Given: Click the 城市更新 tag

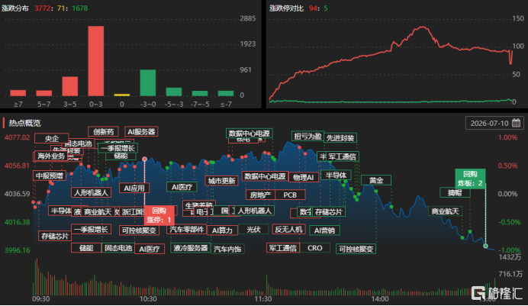Looking at the screenshot, I should tap(221, 181).
